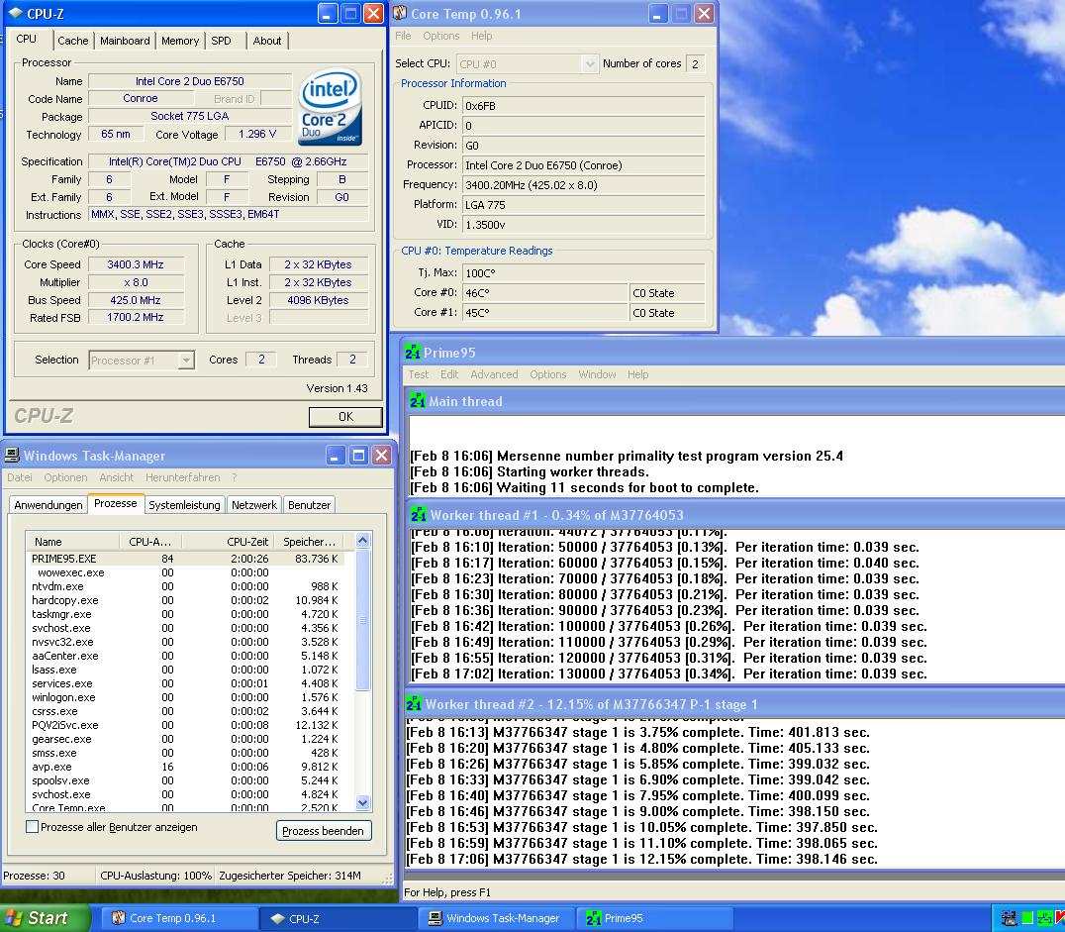The image size is (1065, 932).
Task: Click the Worker thread #1 window icon
Action: click(x=419, y=515)
